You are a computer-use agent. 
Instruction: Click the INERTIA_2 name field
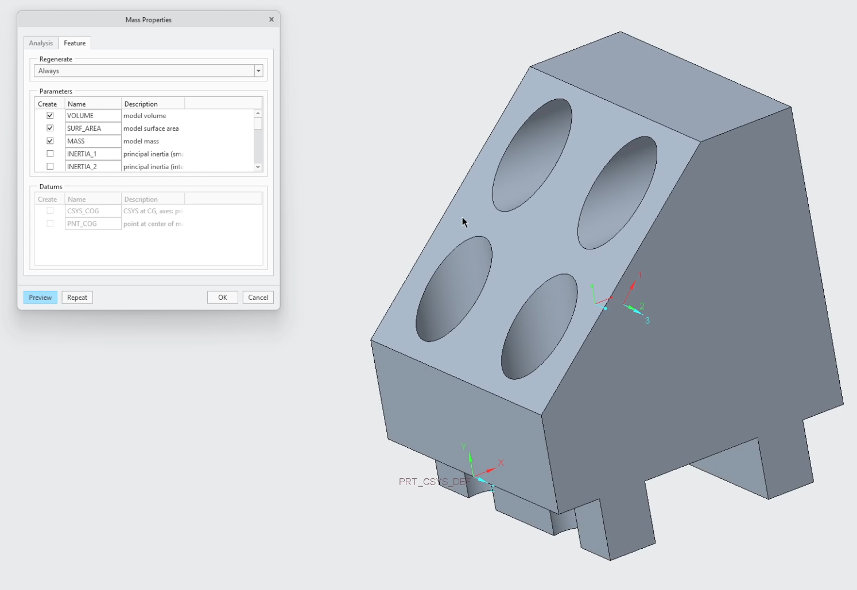(93, 166)
